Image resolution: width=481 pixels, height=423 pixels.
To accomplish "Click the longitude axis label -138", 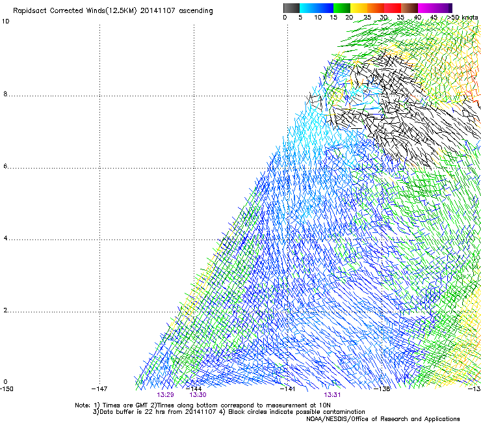I will click(x=382, y=389).
